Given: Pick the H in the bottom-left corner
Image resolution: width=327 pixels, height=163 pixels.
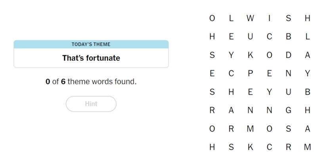Looking at the screenshot, I should [x=212, y=147].
